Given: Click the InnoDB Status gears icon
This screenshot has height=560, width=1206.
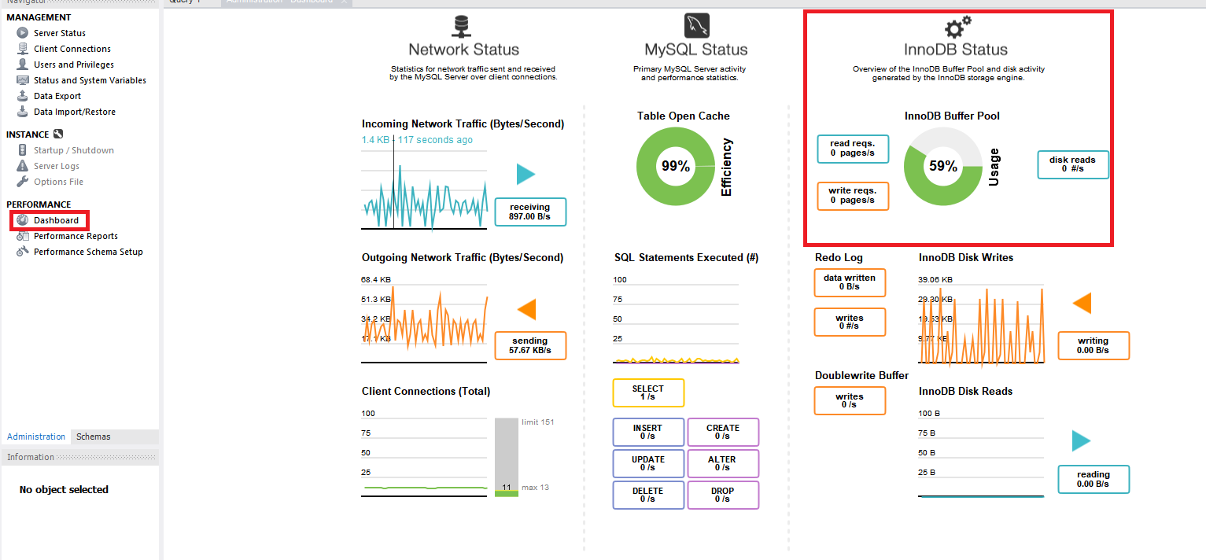Looking at the screenshot, I should [957, 27].
